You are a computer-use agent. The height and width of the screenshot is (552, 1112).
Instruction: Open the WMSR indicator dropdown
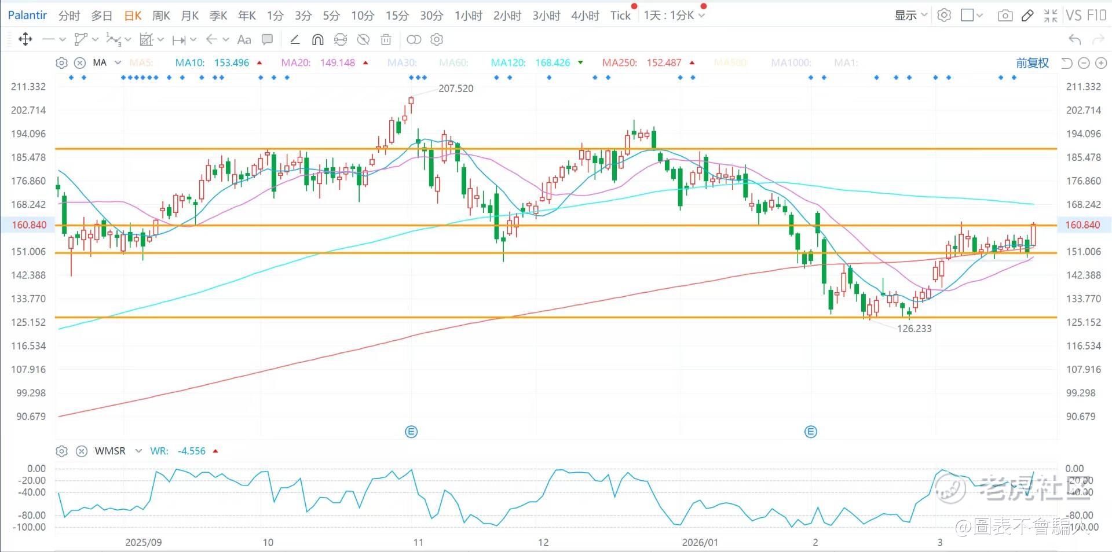138,451
